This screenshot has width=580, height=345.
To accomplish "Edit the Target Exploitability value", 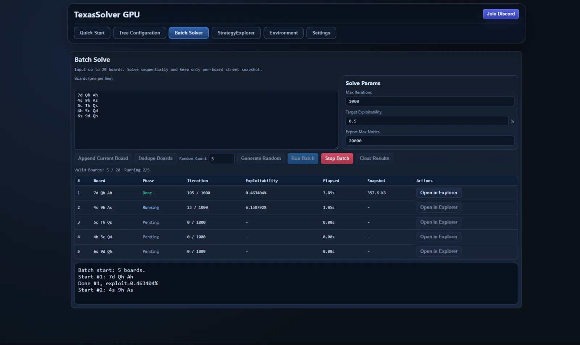I will click(x=427, y=121).
